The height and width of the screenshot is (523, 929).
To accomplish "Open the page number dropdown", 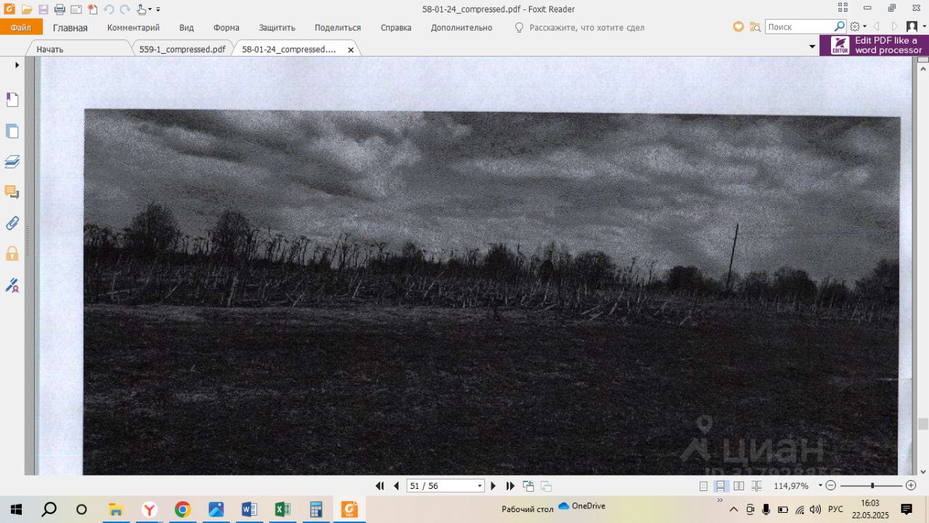I will tap(480, 486).
